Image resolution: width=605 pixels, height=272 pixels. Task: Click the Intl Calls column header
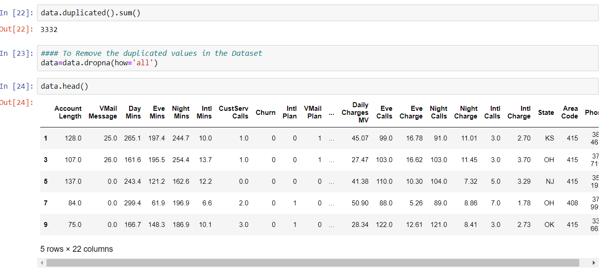pyautogui.click(x=493, y=112)
